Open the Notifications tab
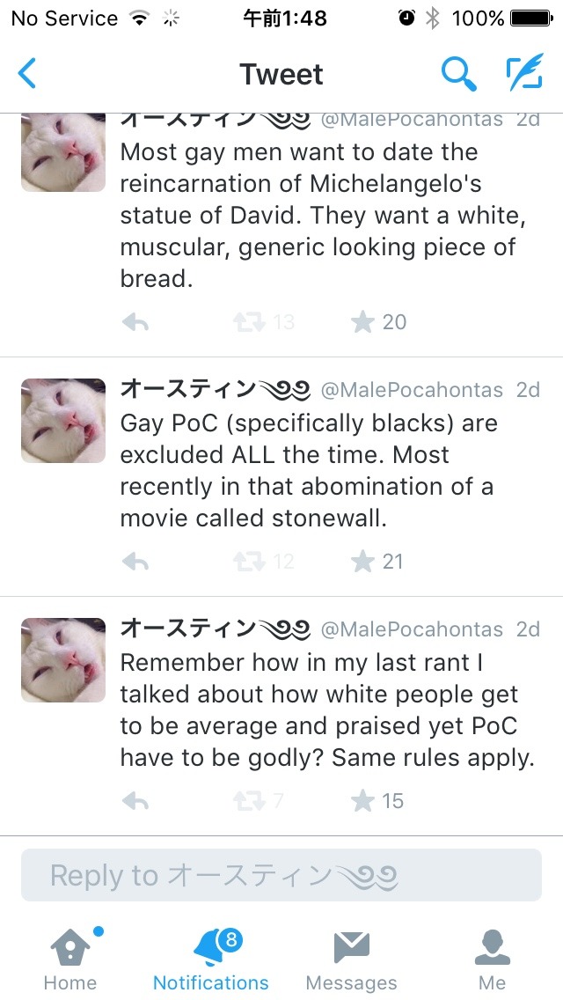Screen dimensions: 563x1000 [211, 960]
